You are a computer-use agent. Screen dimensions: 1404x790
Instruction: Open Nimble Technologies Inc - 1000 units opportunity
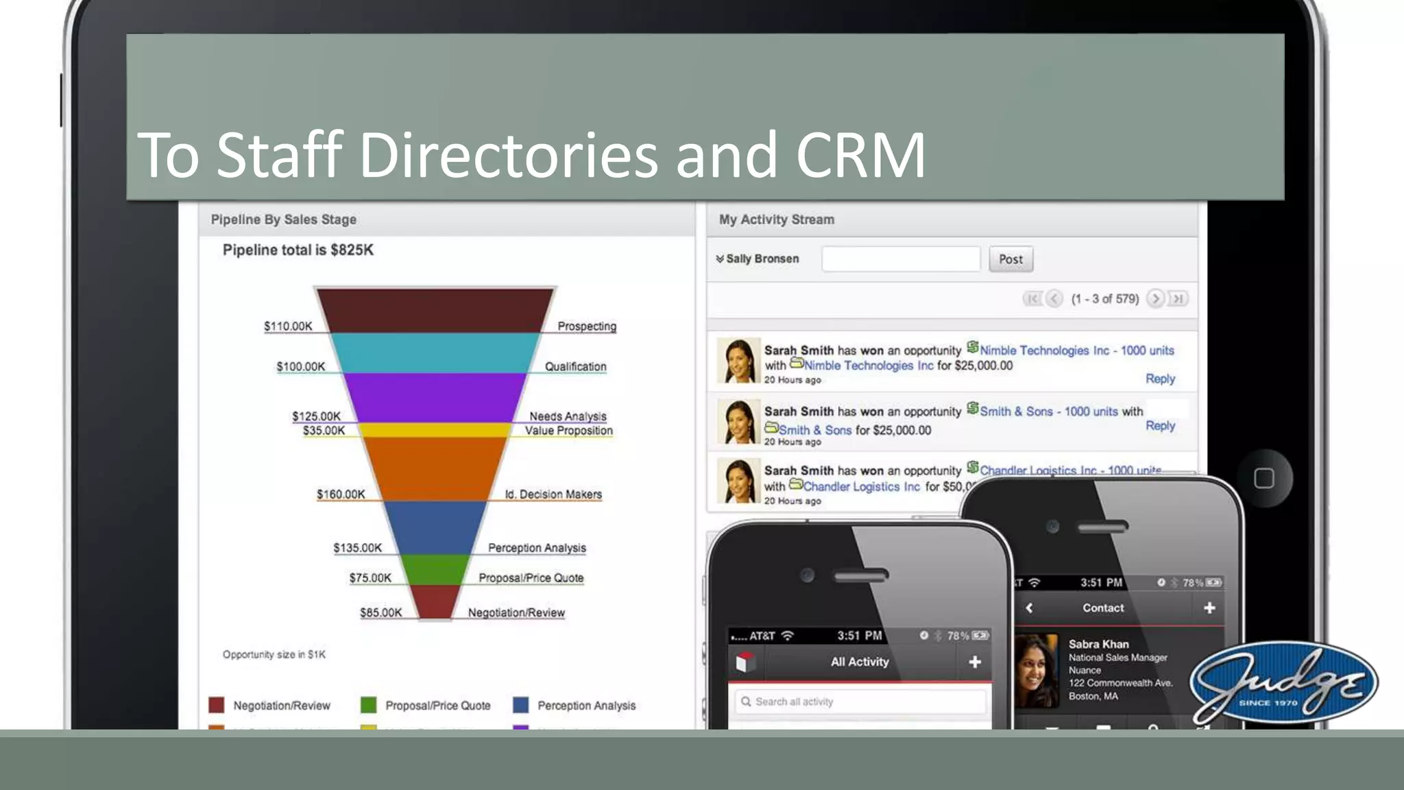pyautogui.click(x=1076, y=350)
